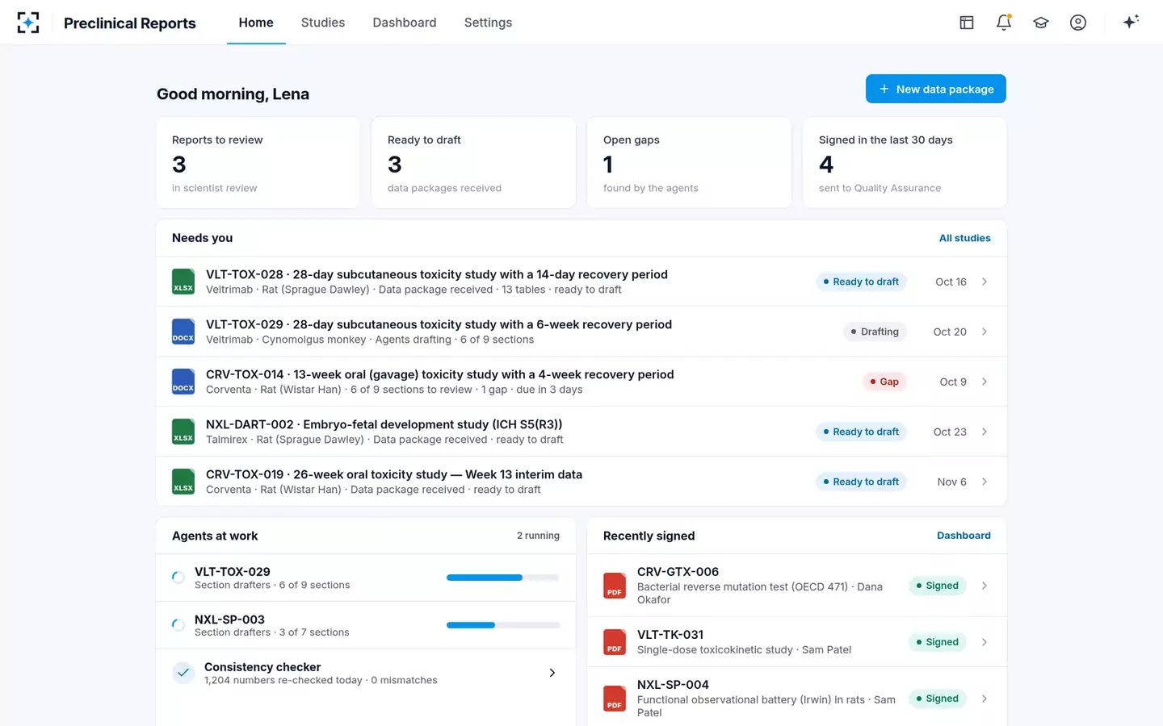Screen dimensions: 1163x726
Task: Click the '2 running' agents count
Action: [x=538, y=536]
